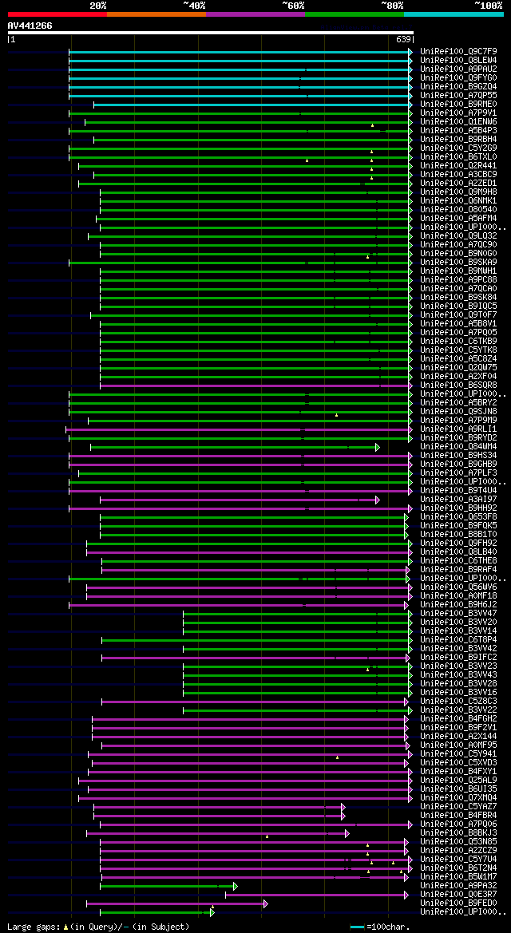Open hit UniRef100_B9GZQ4 label

[458, 87]
